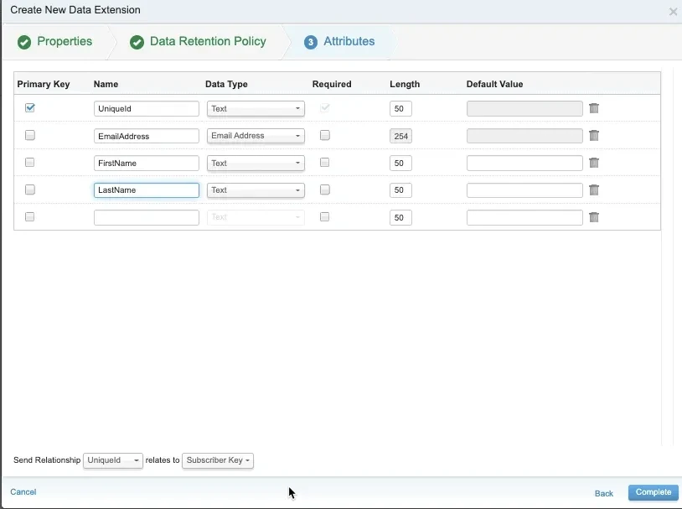Click the 254 length field for EmailAddress

pyautogui.click(x=400, y=136)
